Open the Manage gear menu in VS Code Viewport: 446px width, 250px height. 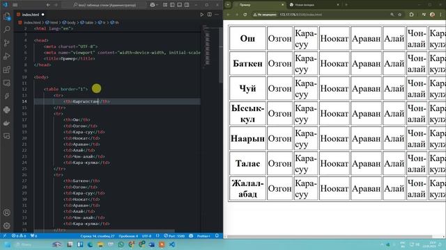pos(6,226)
